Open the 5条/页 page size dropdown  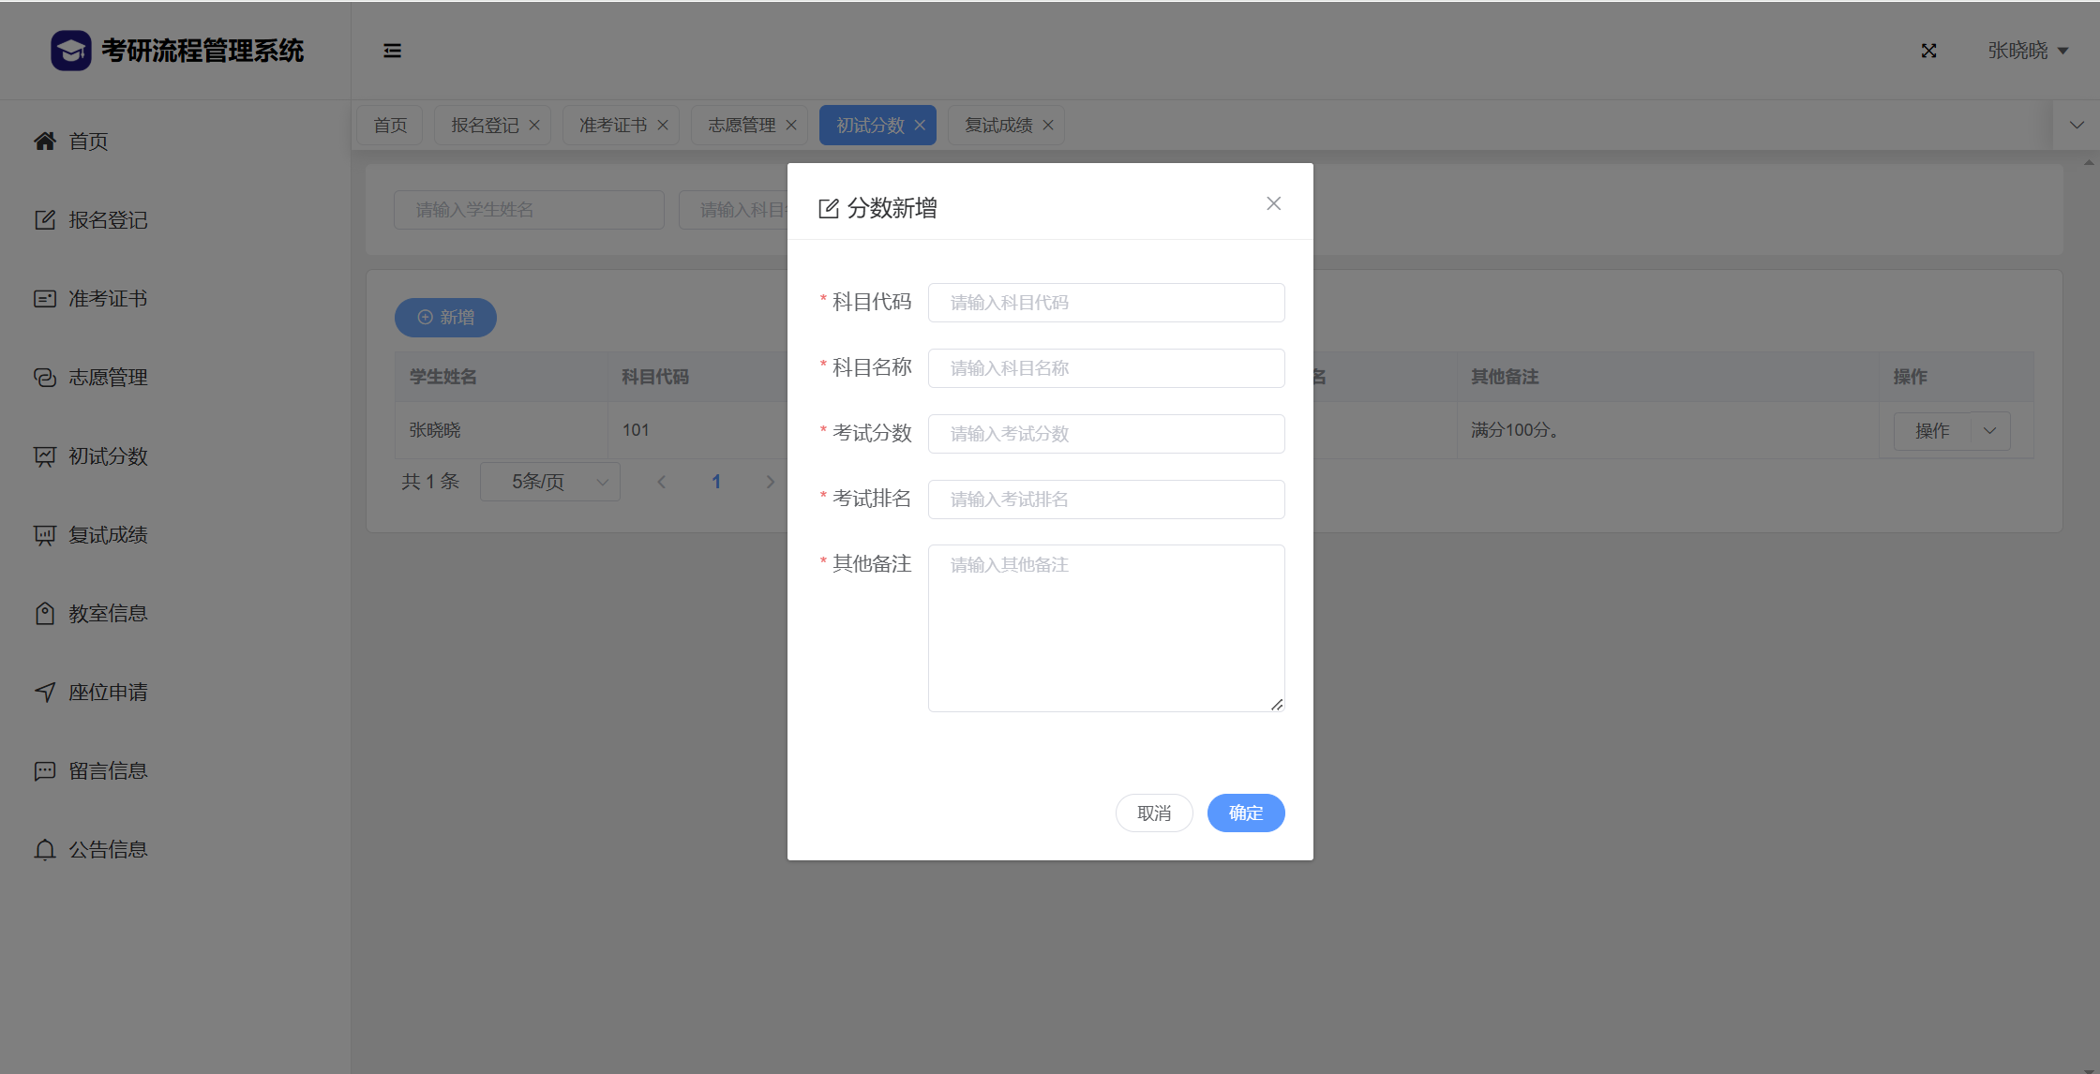pyautogui.click(x=550, y=482)
